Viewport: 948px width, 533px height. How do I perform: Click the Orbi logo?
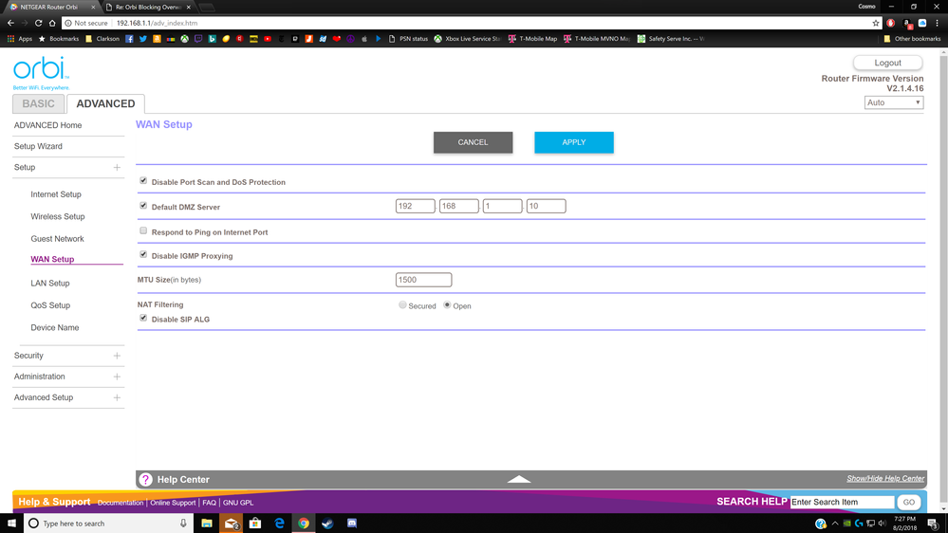(x=40, y=70)
